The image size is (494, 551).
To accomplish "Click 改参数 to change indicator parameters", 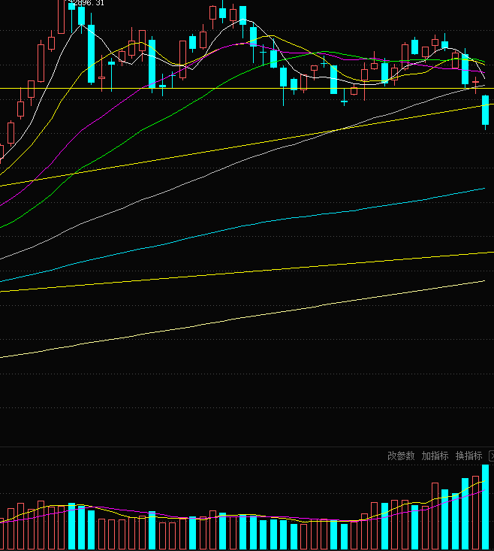I will point(401,456).
